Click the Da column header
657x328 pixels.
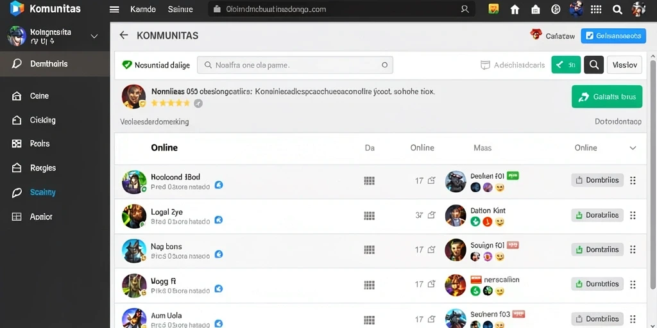370,148
